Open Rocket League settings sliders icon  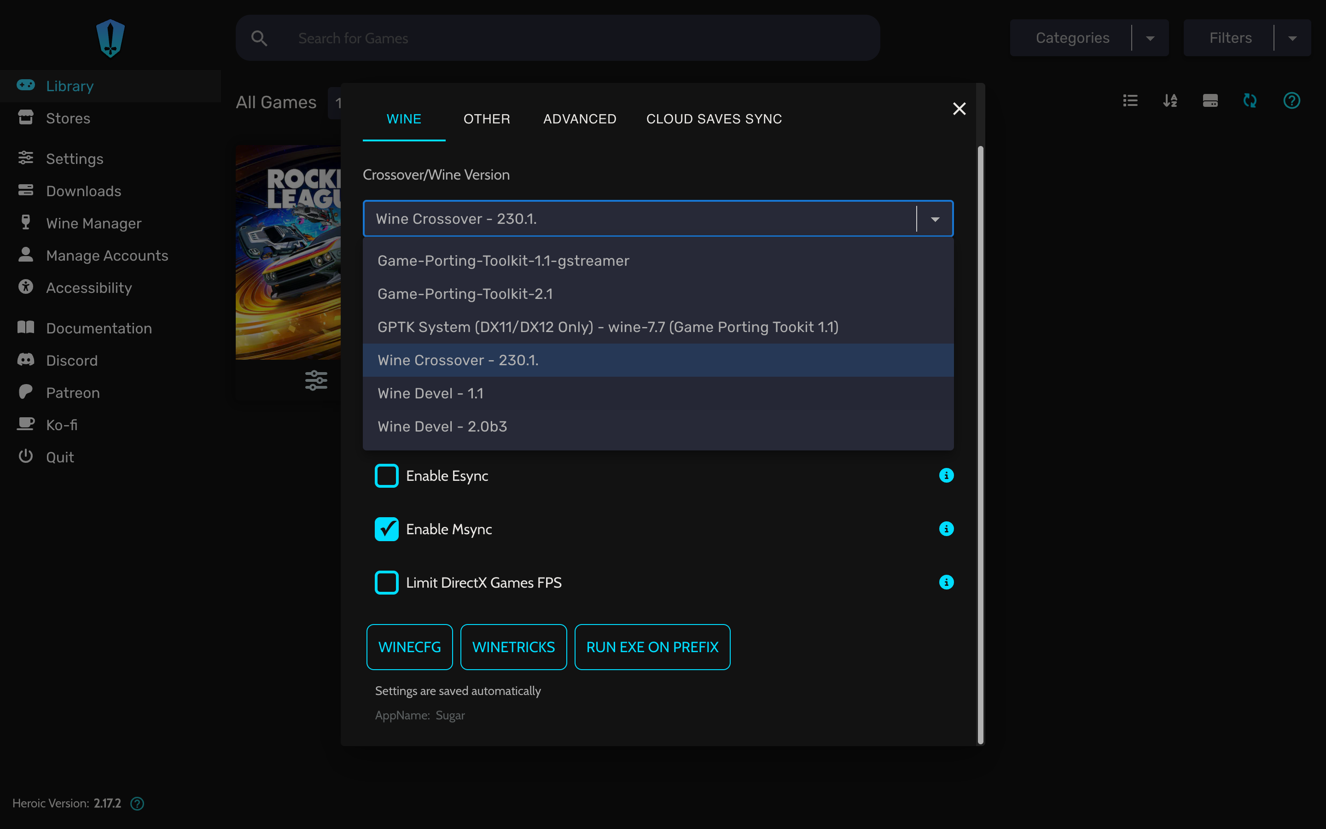316,380
